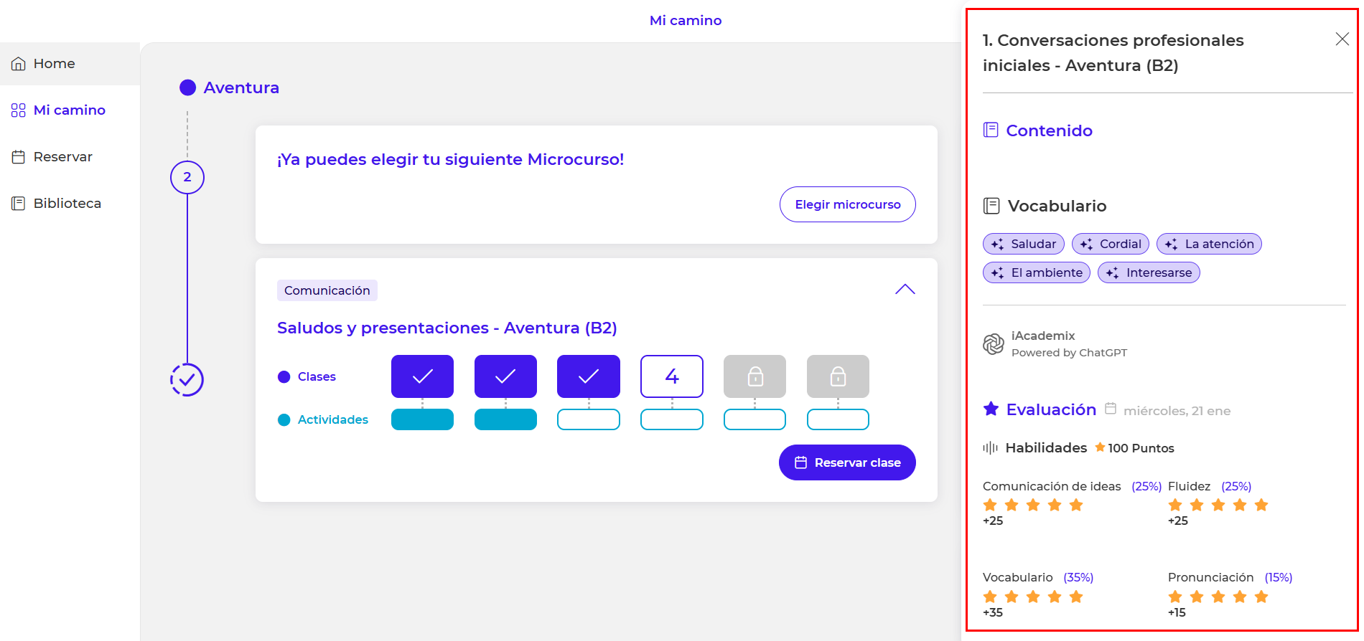Collapse the Comunicación microcourse card
This screenshot has height=641, width=1364.
[905, 290]
